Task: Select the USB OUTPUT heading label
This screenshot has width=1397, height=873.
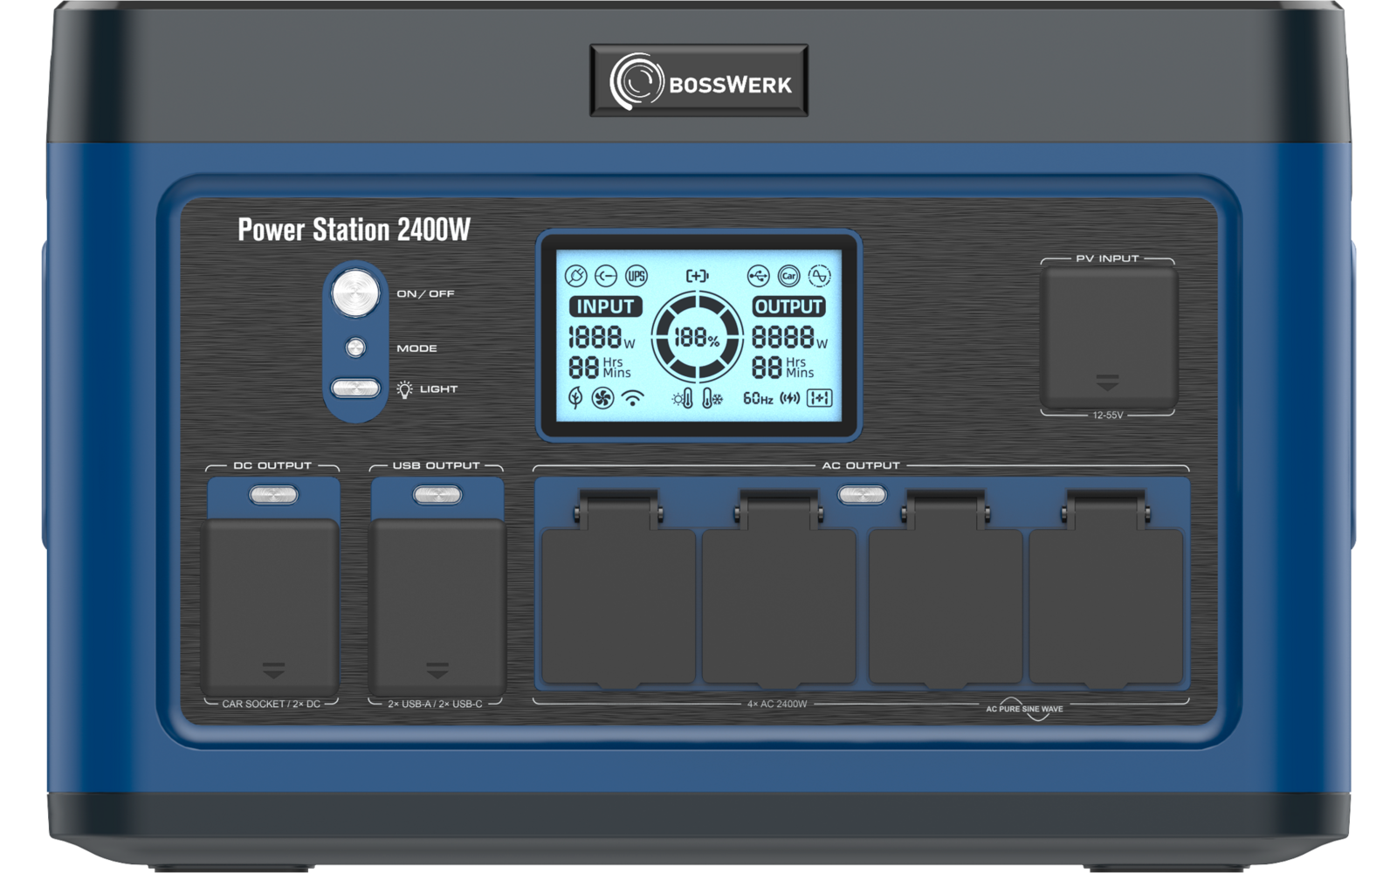Action: coord(436,465)
